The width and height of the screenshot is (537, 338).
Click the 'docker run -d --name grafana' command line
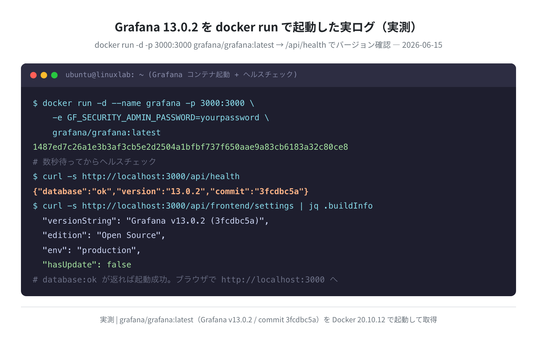coord(143,103)
